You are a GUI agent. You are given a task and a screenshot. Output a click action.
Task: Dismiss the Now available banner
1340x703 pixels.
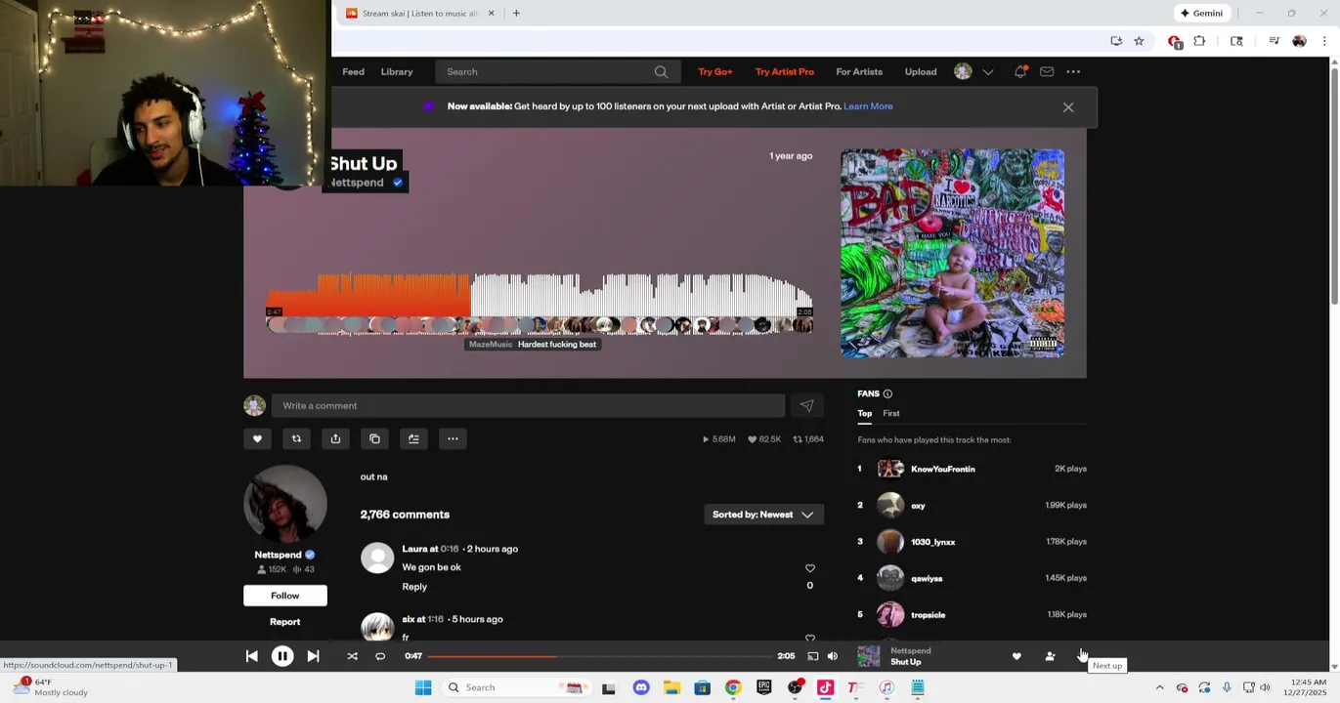(x=1068, y=107)
